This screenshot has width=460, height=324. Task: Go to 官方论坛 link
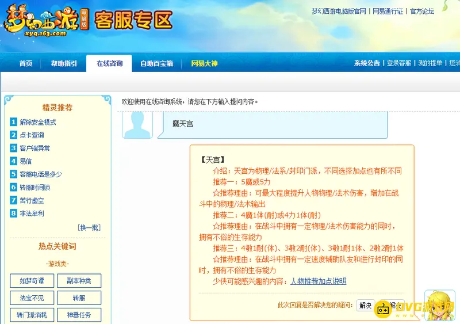pyautogui.click(x=422, y=12)
